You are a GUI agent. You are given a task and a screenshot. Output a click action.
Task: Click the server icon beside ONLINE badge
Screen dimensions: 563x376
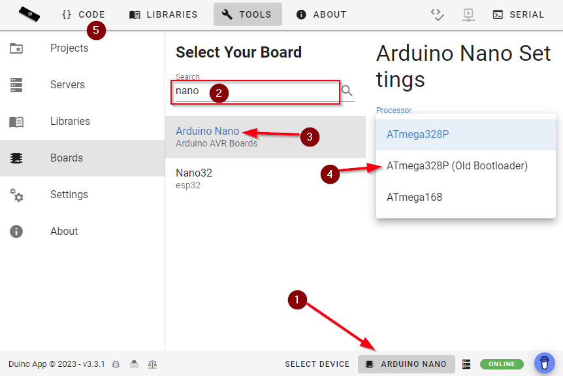(x=466, y=364)
